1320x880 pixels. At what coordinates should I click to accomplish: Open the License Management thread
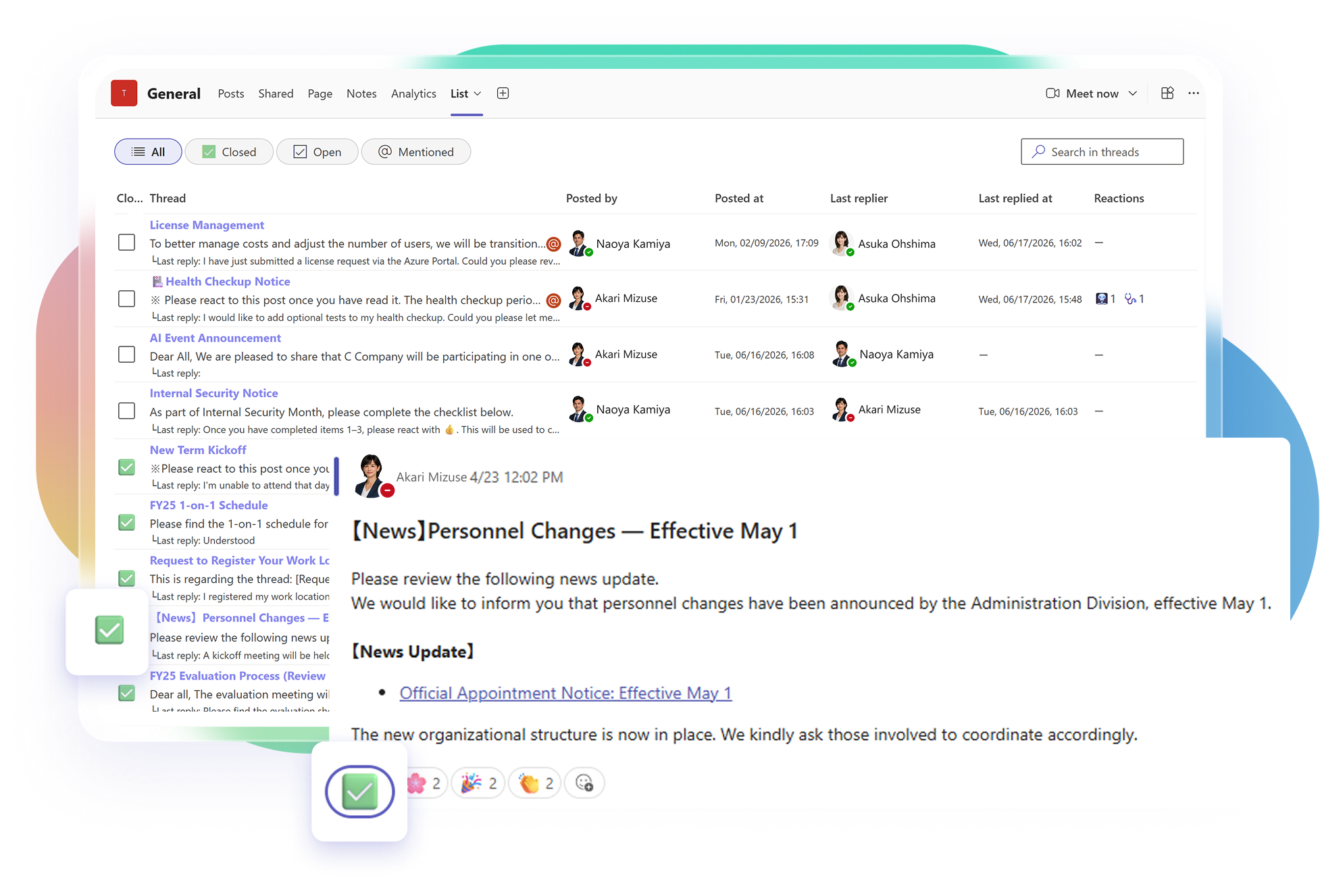(x=207, y=225)
